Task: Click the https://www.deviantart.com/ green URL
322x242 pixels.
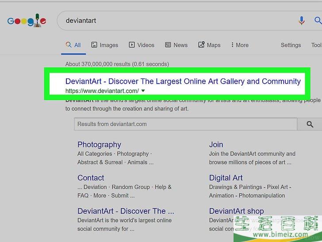Action: [102, 91]
